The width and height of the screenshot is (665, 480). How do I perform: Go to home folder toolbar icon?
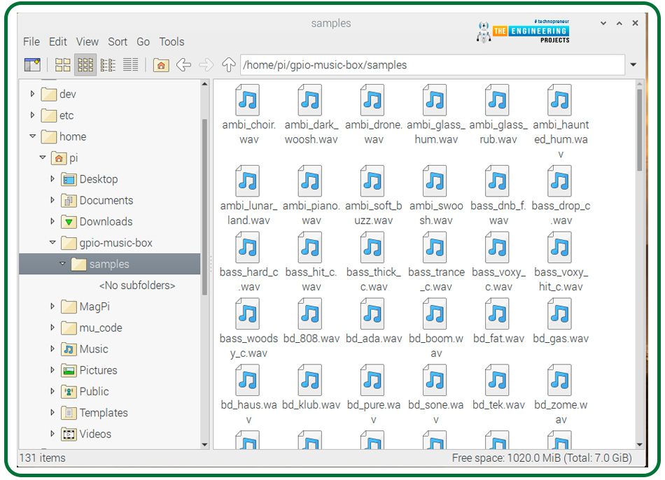161,65
